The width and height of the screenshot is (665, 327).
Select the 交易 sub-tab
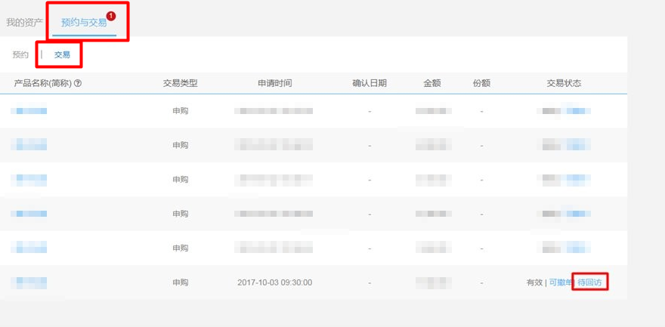[62, 54]
